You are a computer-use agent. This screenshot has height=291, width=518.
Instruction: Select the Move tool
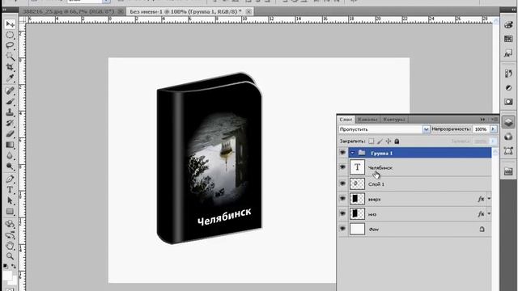10,24
